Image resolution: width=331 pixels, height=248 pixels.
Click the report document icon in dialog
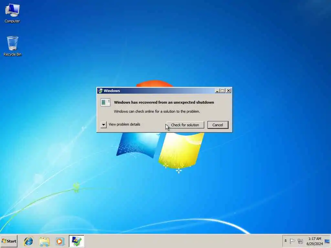click(105, 102)
